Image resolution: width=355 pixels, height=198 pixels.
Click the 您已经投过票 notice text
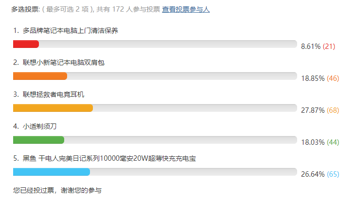[x=34, y=191]
